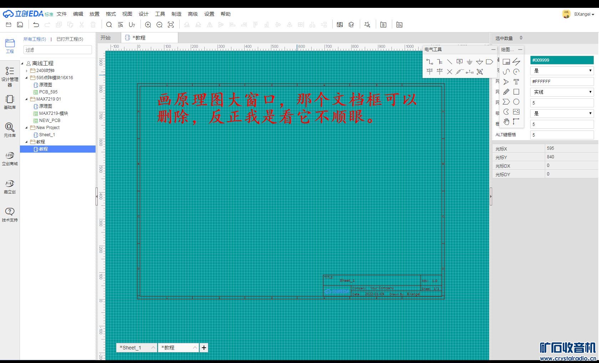Image resolution: width=599 pixels, height=363 pixels.
Task: Open the 文件 menu
Action: pyautogui.click(x=62, y=14)
